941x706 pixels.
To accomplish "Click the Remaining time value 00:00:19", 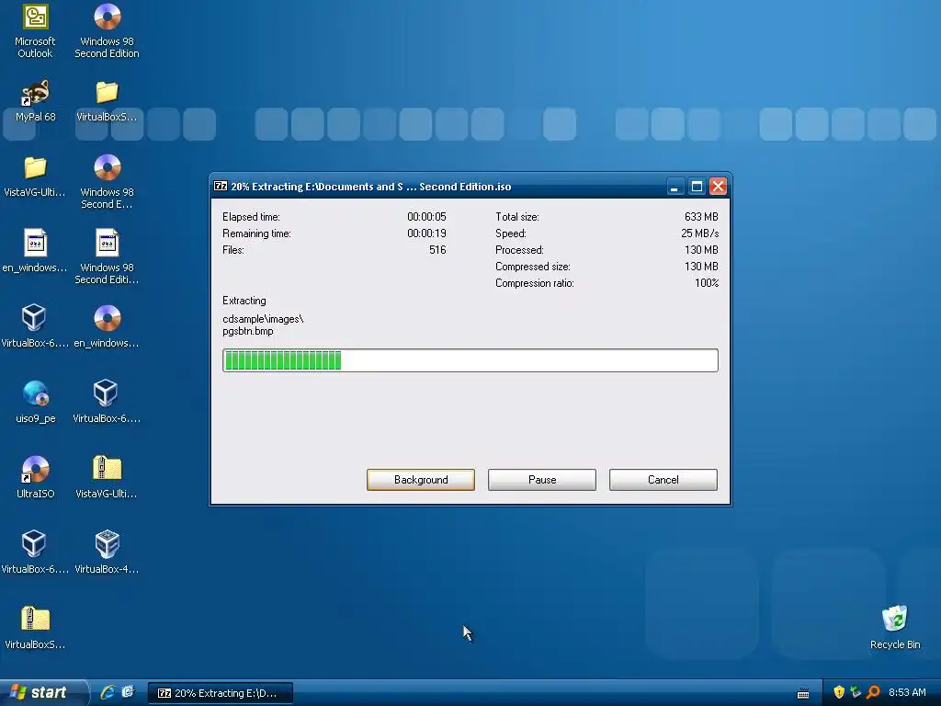I will 426,233.
